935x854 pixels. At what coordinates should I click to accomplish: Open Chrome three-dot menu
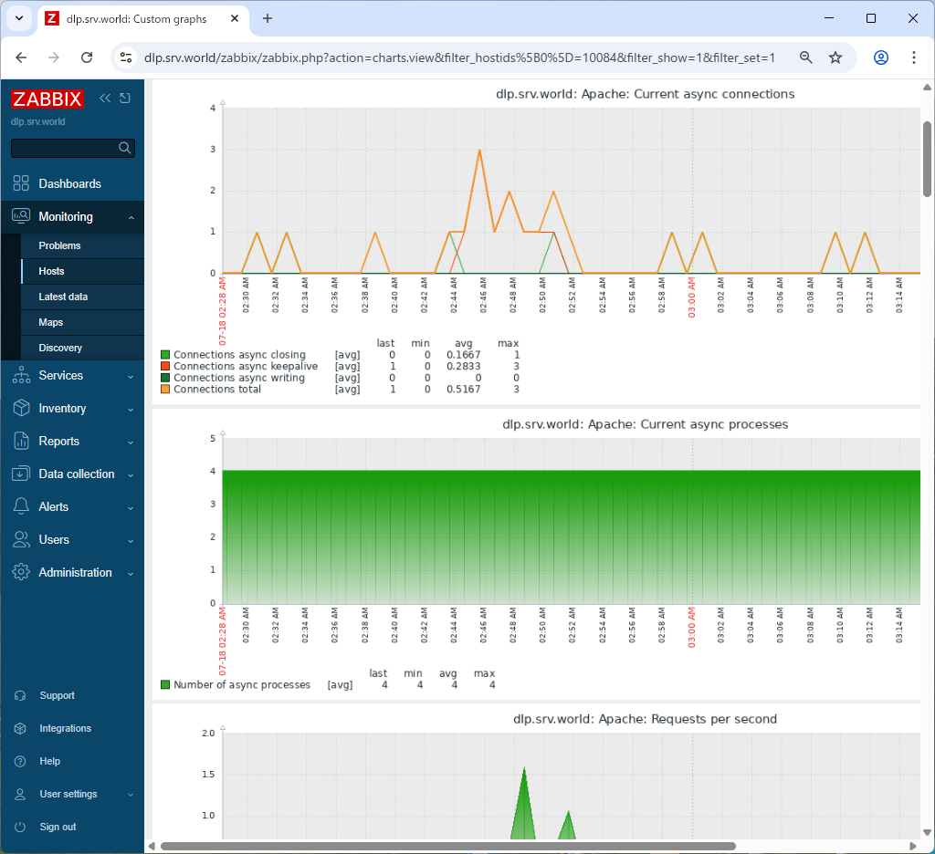pyautogui.click(x=913, y=57)
